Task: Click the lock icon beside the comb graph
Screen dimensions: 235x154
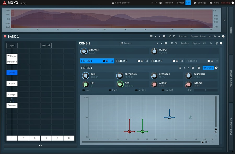Action: point(216,129)
